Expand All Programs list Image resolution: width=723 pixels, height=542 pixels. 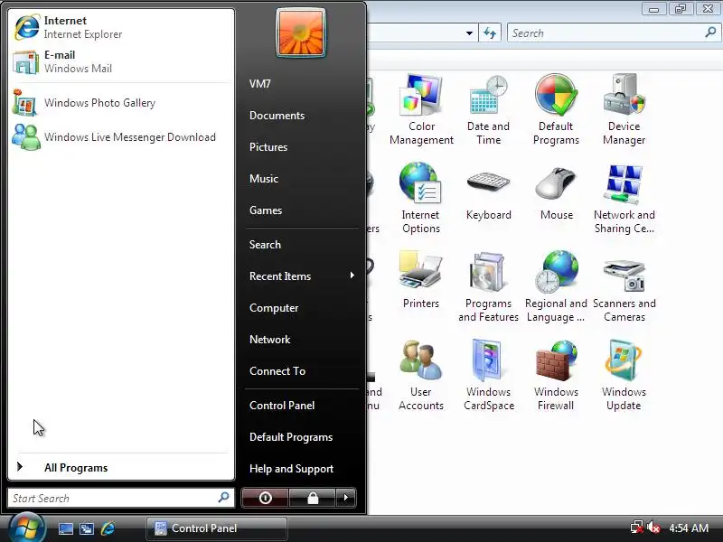121,467
